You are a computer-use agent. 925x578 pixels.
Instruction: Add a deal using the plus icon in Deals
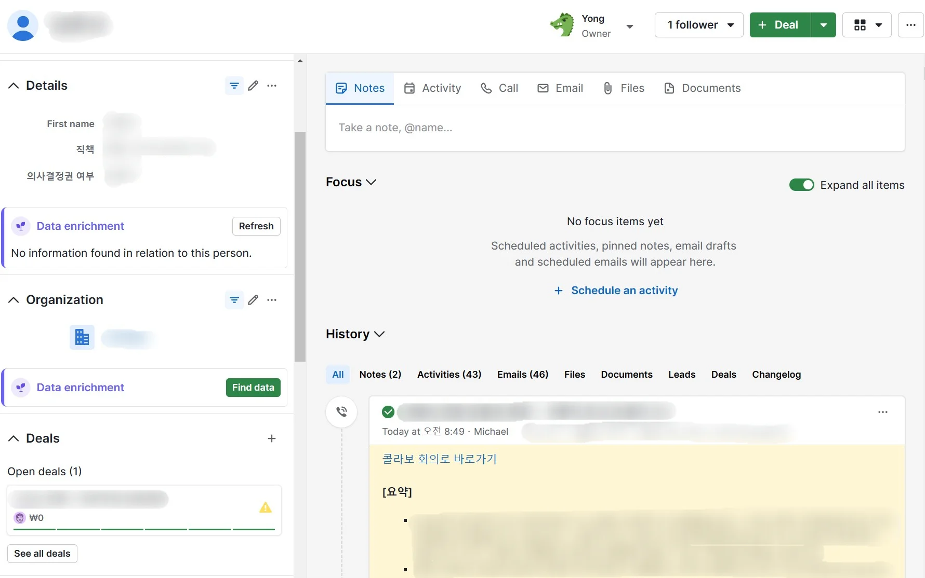pyautogui.click(x=272, y=438)
